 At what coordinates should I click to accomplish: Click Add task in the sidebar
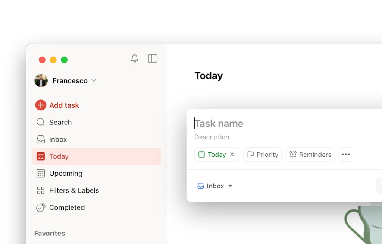coord(57,105)
